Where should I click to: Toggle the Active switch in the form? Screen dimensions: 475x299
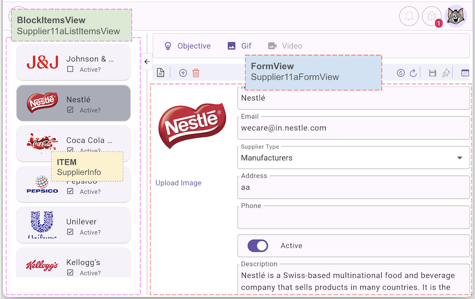coord(258,246)
